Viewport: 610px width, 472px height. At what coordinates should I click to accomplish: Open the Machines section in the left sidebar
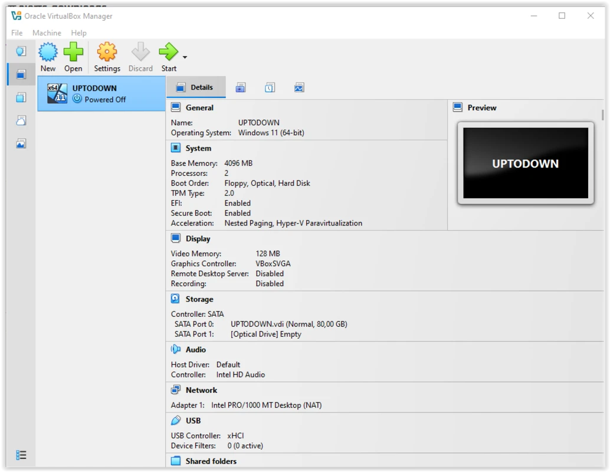21,74
